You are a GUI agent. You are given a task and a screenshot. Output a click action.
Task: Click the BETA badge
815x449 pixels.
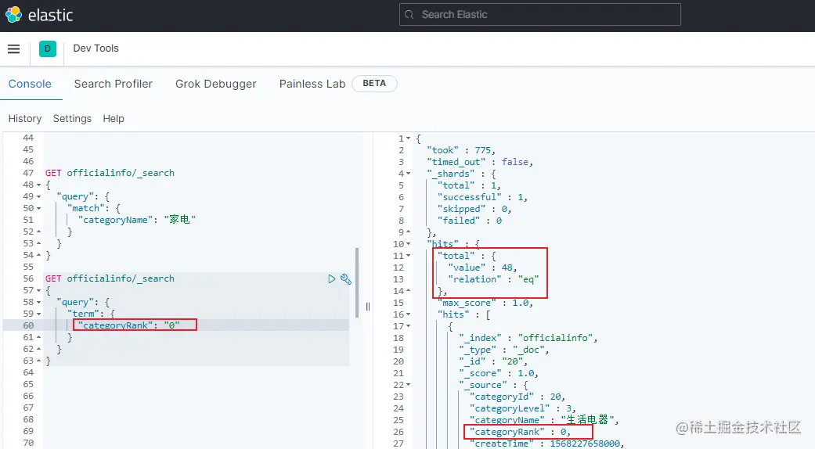pyautogui.click(x=374, y=84)
